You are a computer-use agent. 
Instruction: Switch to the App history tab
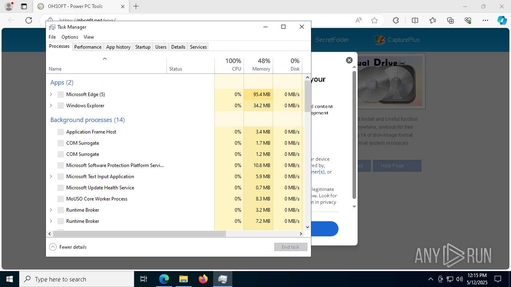point(118,47)
